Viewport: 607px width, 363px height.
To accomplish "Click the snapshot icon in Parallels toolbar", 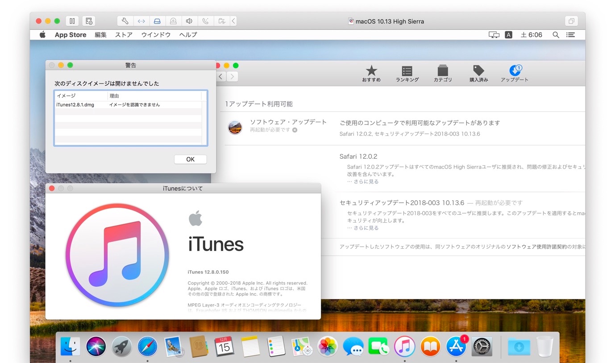I will coord(89,21).
